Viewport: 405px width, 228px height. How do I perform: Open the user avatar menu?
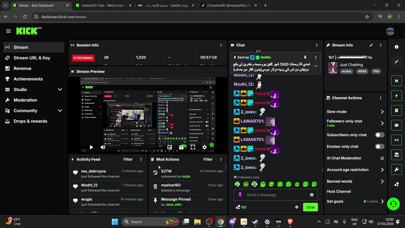pos(390,31)
